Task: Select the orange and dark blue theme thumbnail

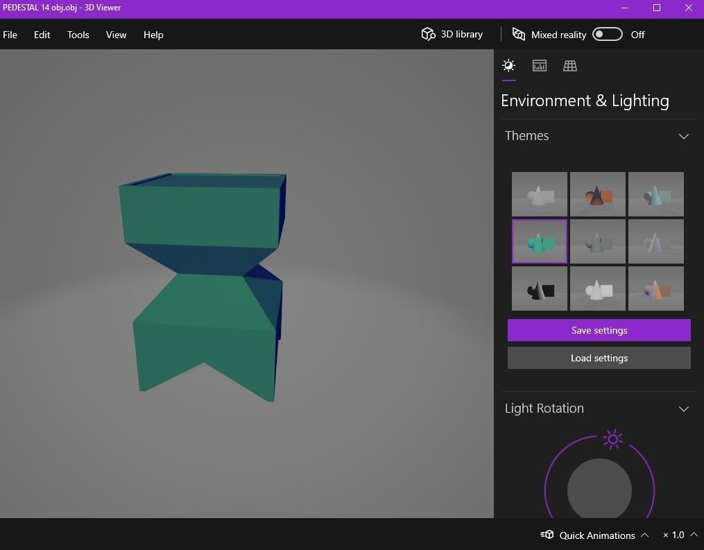Action: click(598, 194)
